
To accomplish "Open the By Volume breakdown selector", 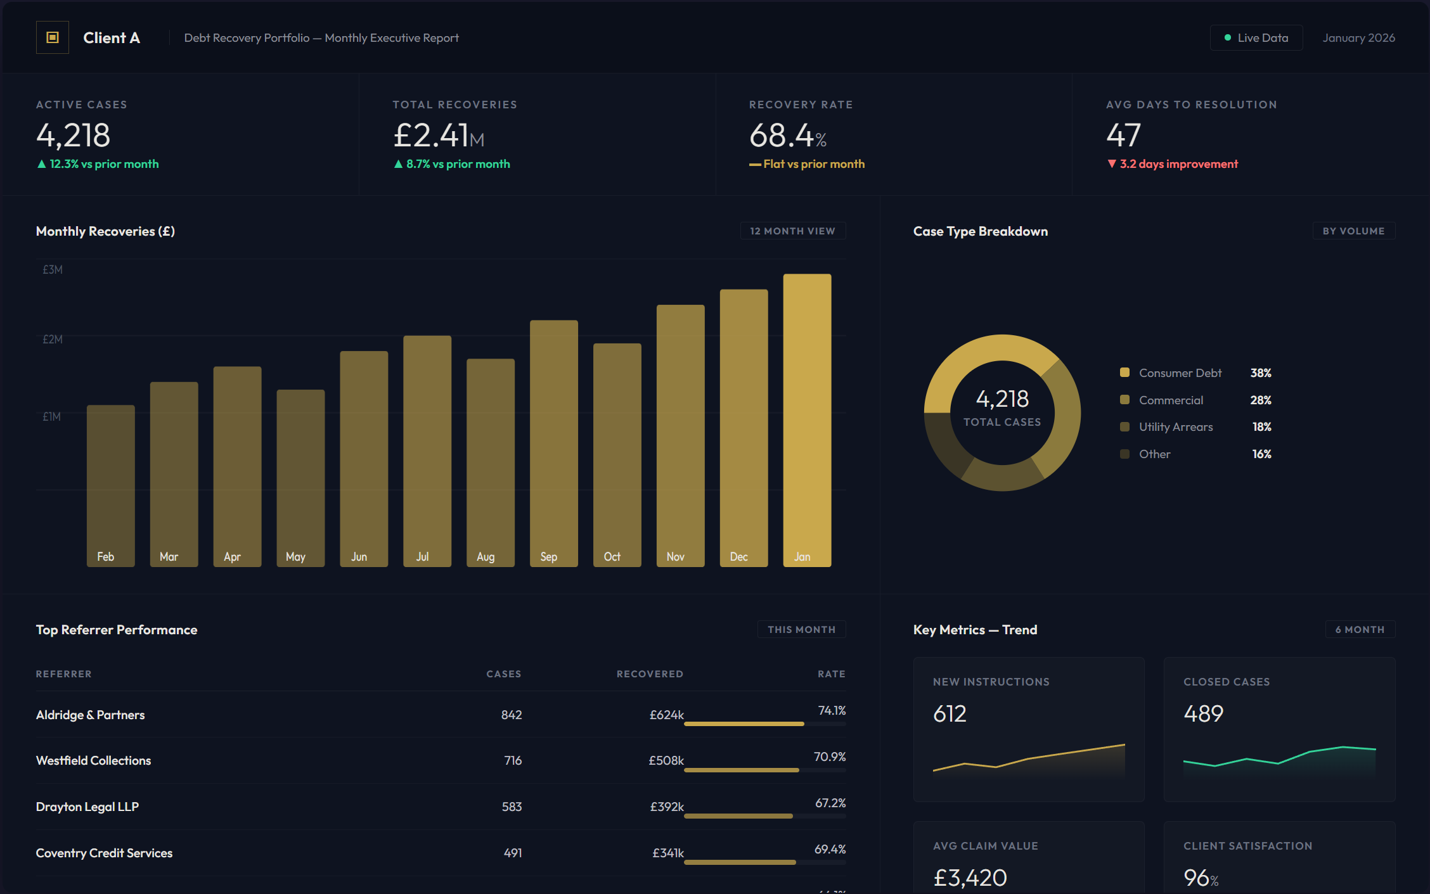I will (1353, 231).
